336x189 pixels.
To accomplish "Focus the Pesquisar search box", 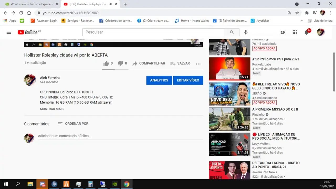I will [153, 32].
